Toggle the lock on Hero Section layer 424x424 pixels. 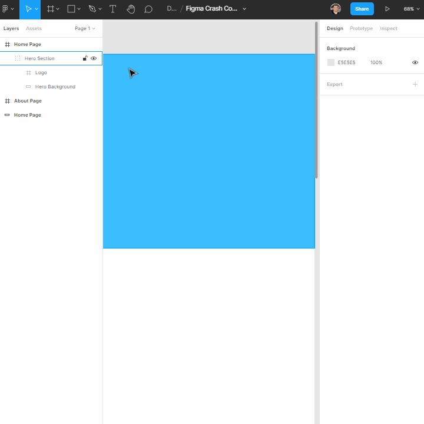[85, 58]
